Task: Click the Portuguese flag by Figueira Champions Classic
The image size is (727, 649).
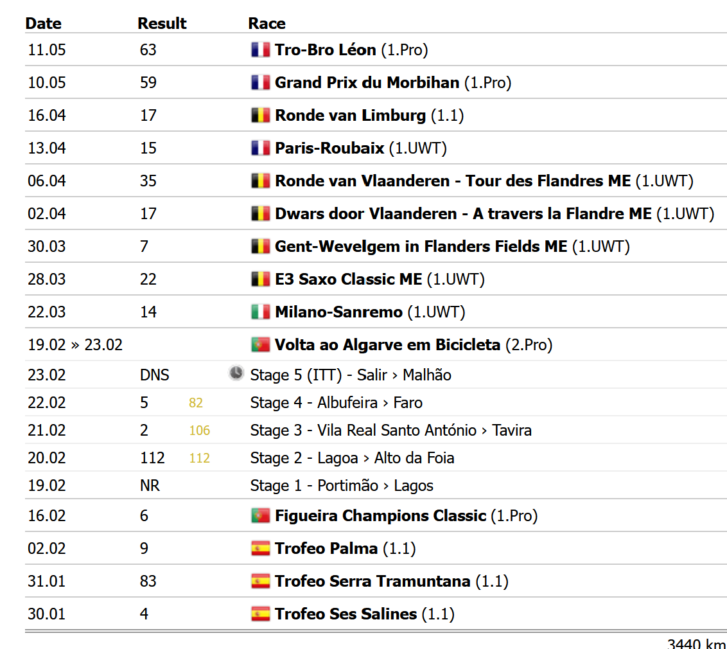Action: click(260, 516)
